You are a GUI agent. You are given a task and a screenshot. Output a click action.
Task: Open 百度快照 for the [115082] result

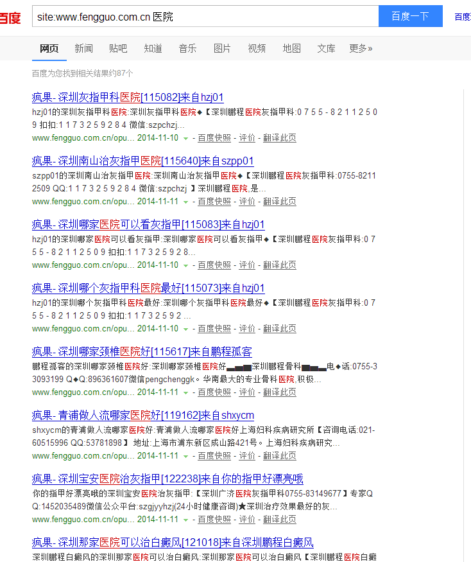tap(214, 138)
